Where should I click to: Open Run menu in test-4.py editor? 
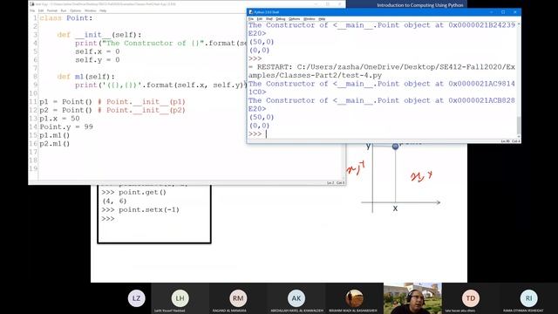click(64, 10)
